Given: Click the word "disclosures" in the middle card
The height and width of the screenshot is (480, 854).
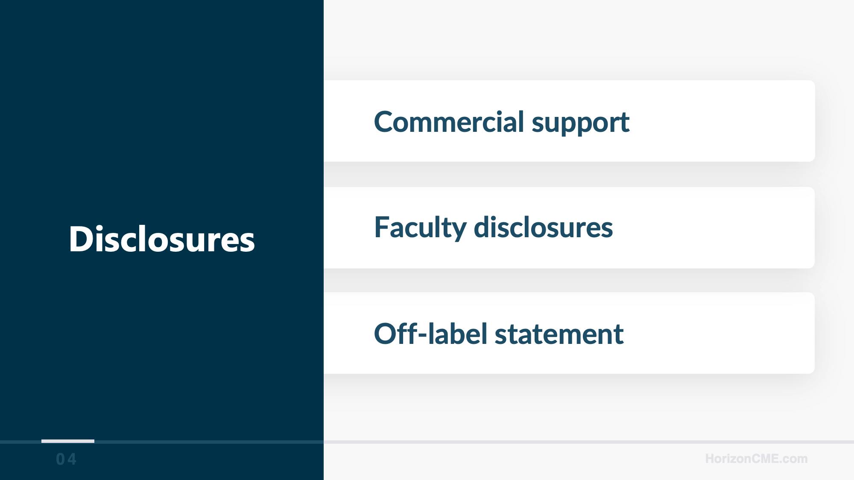Looking at the screenshot, I should [x=543, y=227].
